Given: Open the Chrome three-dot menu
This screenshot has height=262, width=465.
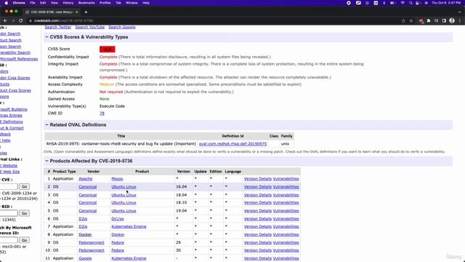Looking at the screenshot, I should [x=460, y=20].
